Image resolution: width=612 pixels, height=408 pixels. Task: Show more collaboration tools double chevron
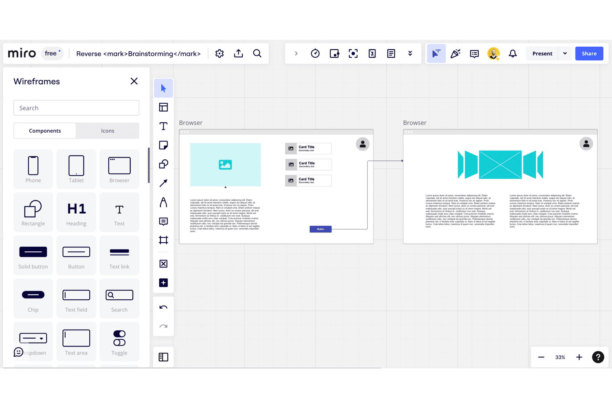(410, 53)
